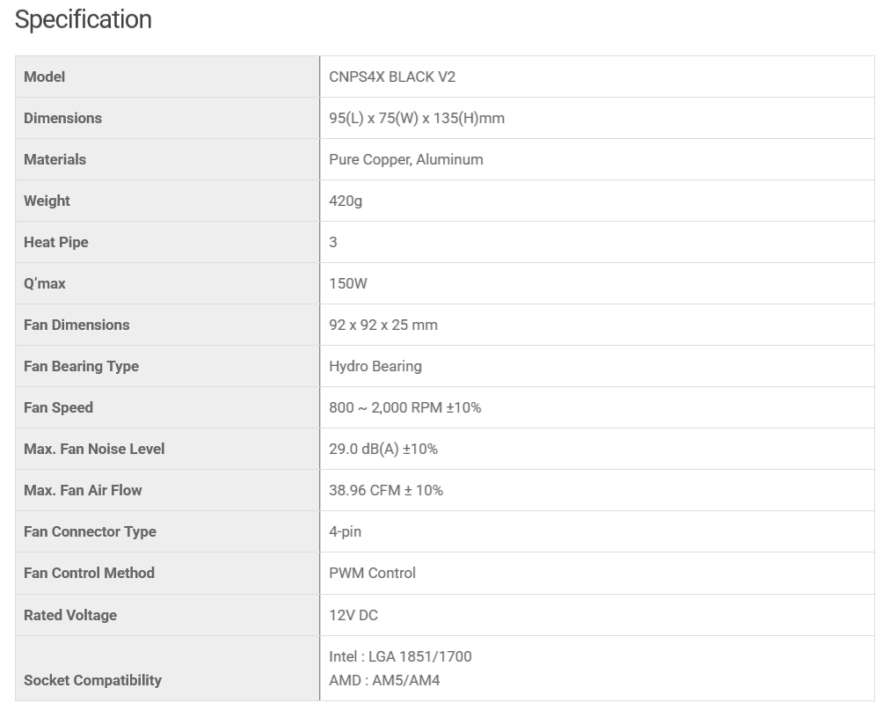
Task: Click the Specification heading
Action: pos(84,19)
